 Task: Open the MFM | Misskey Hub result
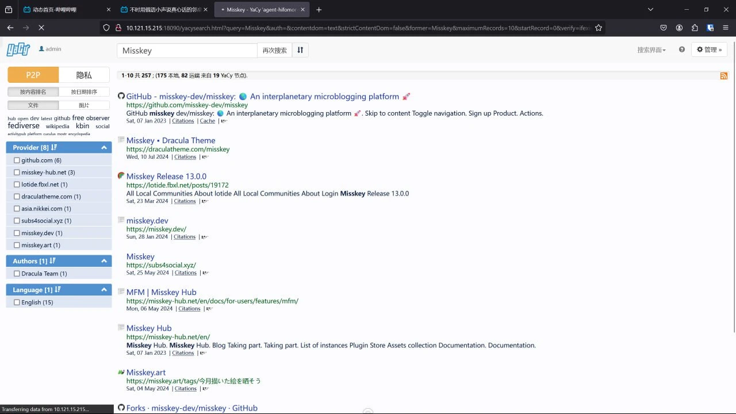(x=162, y=292)
